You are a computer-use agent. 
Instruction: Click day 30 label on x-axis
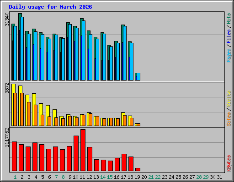pos(213,177)
